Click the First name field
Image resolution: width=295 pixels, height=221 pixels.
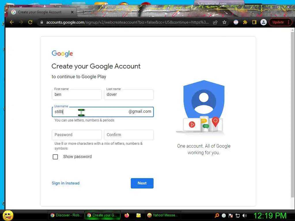point(77,94)
